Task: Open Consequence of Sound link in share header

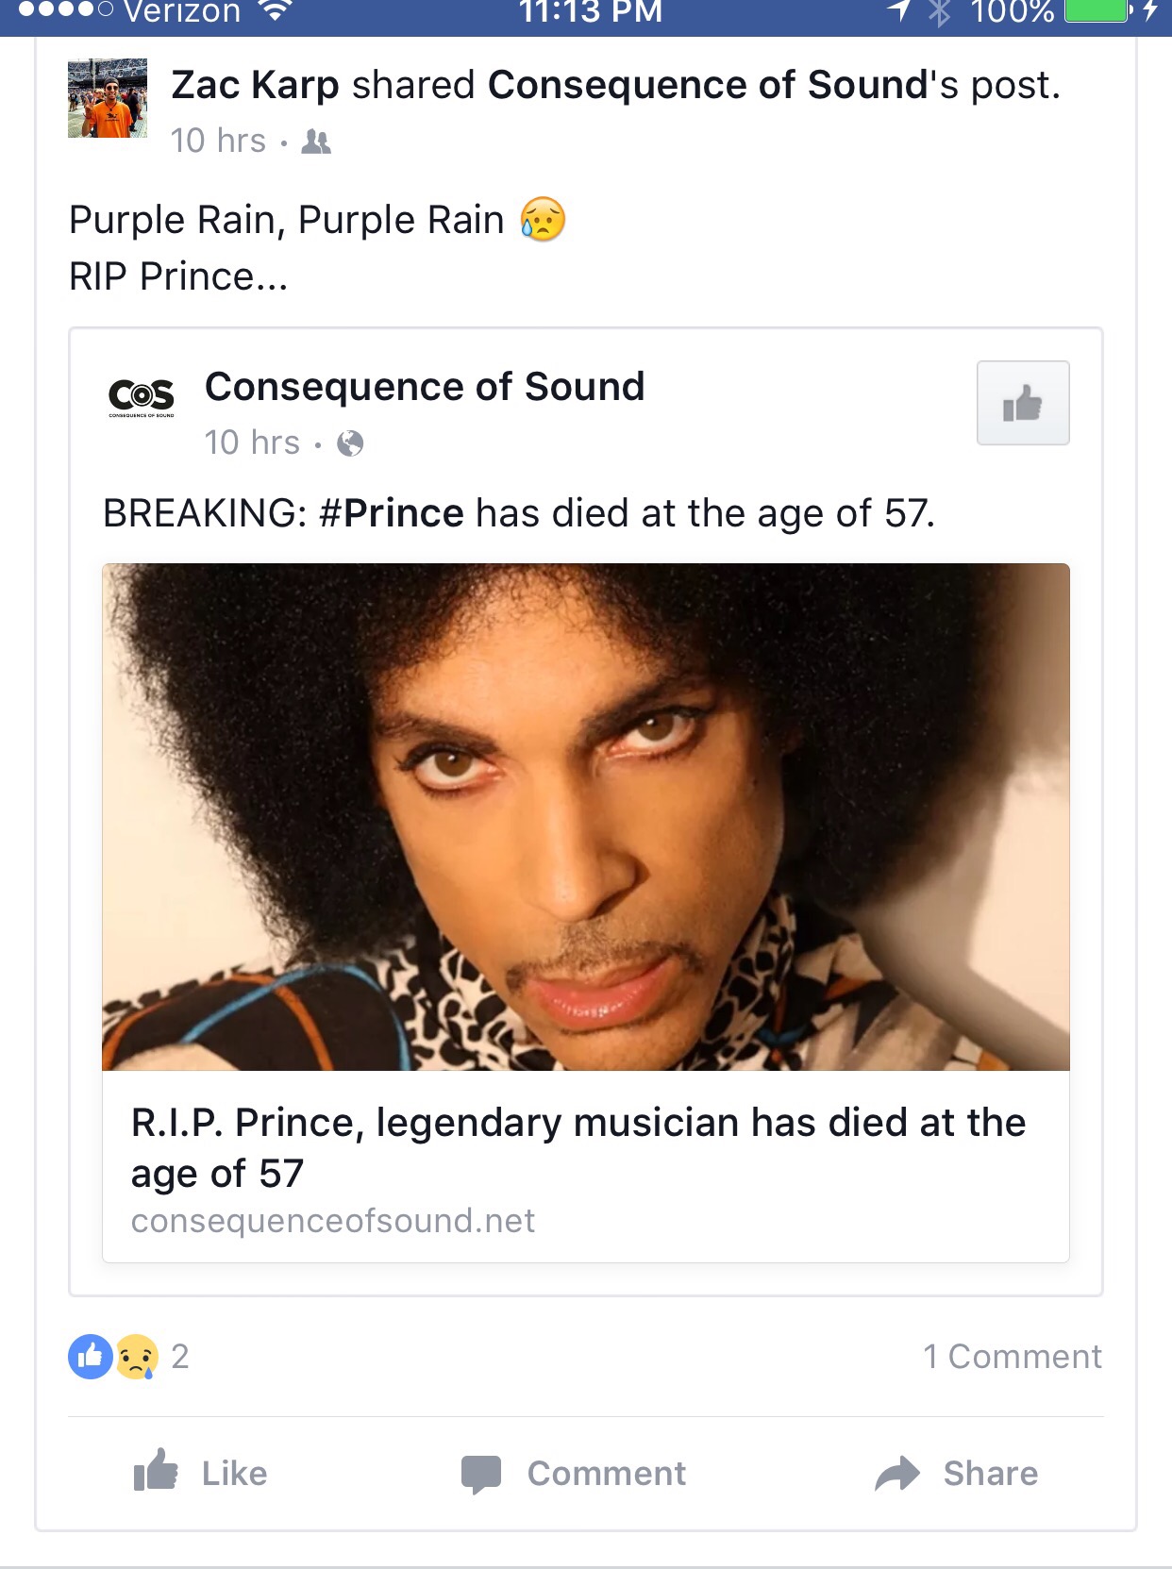Action: pos(708,85)
